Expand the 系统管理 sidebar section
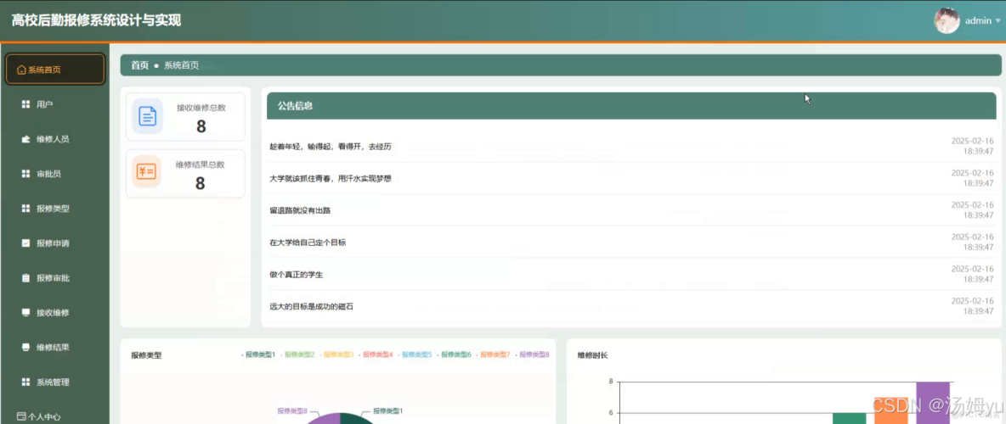This screenshot has width=1006, height=424. 54,382
